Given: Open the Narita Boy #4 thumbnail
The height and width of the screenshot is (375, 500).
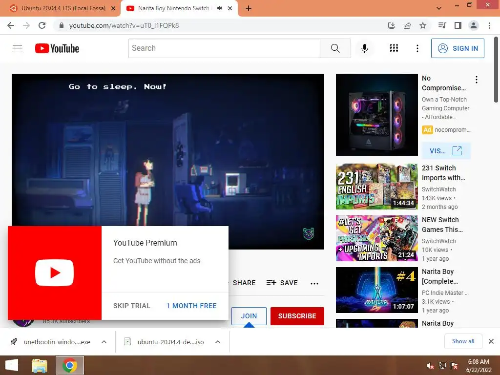Looking at the screenshot, I should [x=376, y=290].
